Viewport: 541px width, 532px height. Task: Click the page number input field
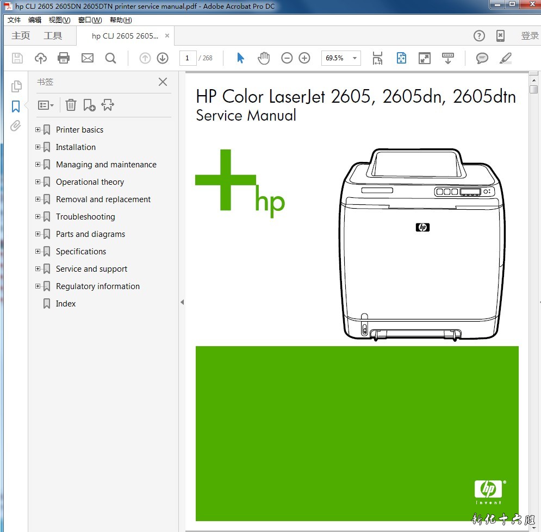pos(188,58)
